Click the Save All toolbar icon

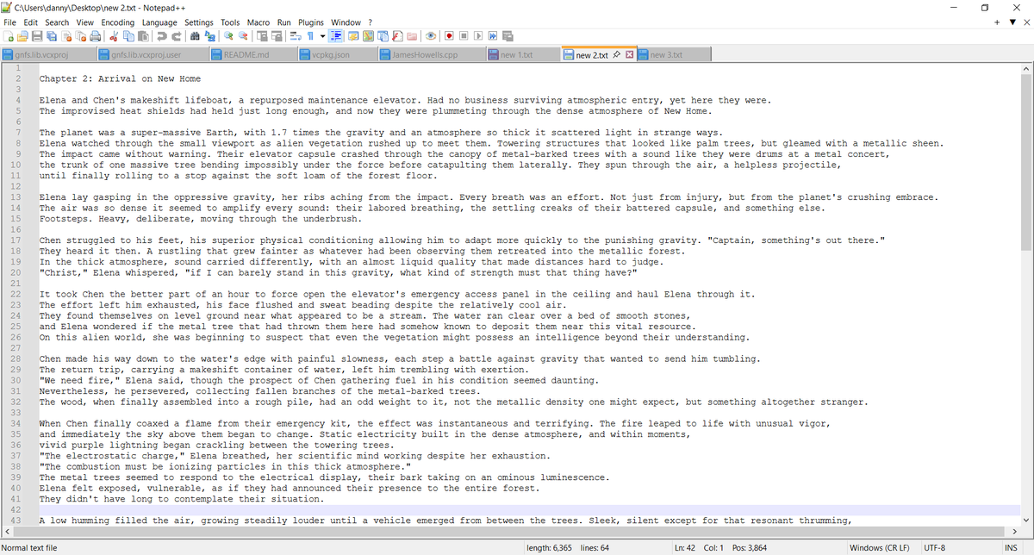point(52,37)
